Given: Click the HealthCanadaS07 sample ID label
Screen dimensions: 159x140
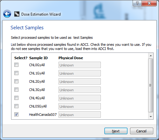Looking at the screenshot, I should 43,115.
